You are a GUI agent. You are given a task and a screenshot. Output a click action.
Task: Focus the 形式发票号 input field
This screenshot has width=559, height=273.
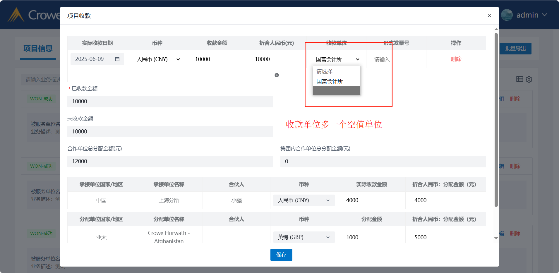pyautogui.click(x=396, y=59)
